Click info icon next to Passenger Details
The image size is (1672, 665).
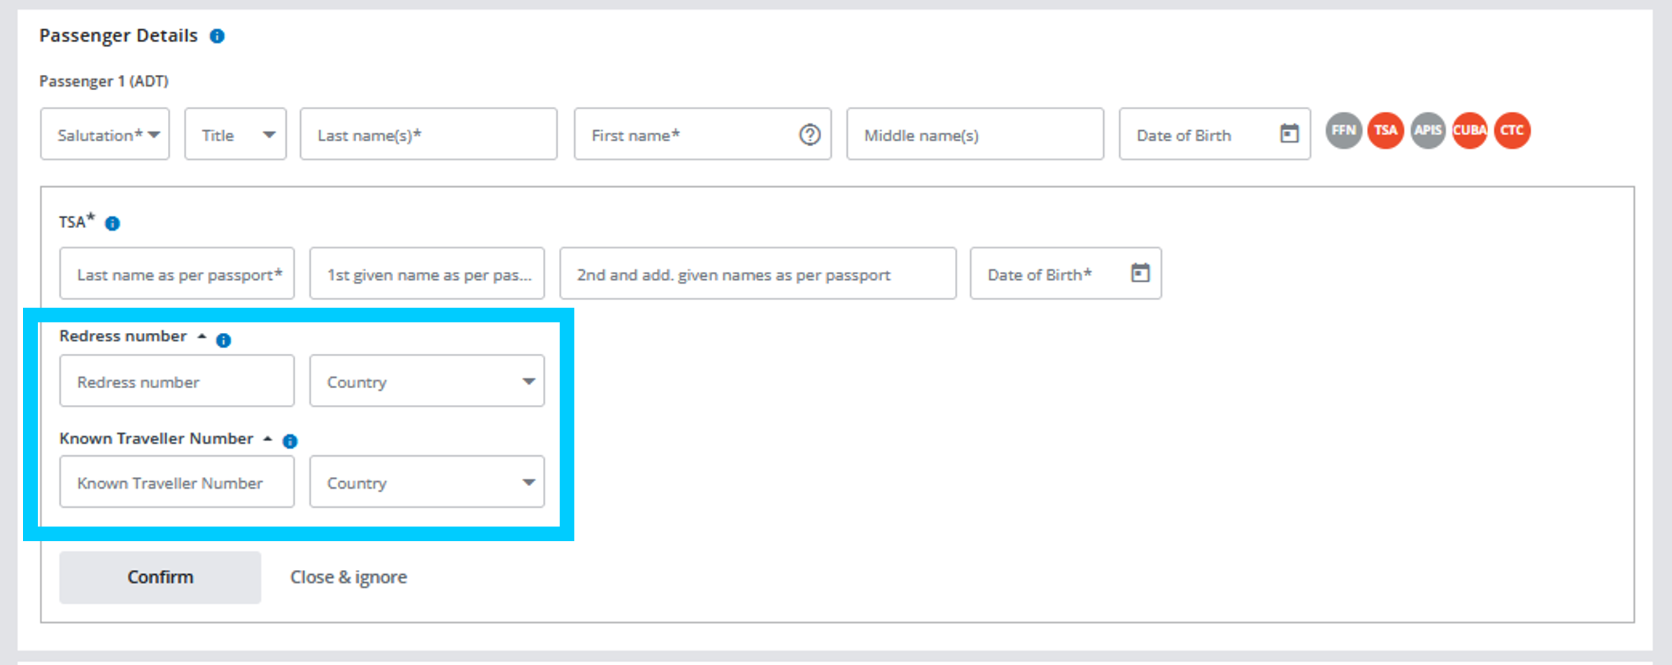click(x=218, y=36)
